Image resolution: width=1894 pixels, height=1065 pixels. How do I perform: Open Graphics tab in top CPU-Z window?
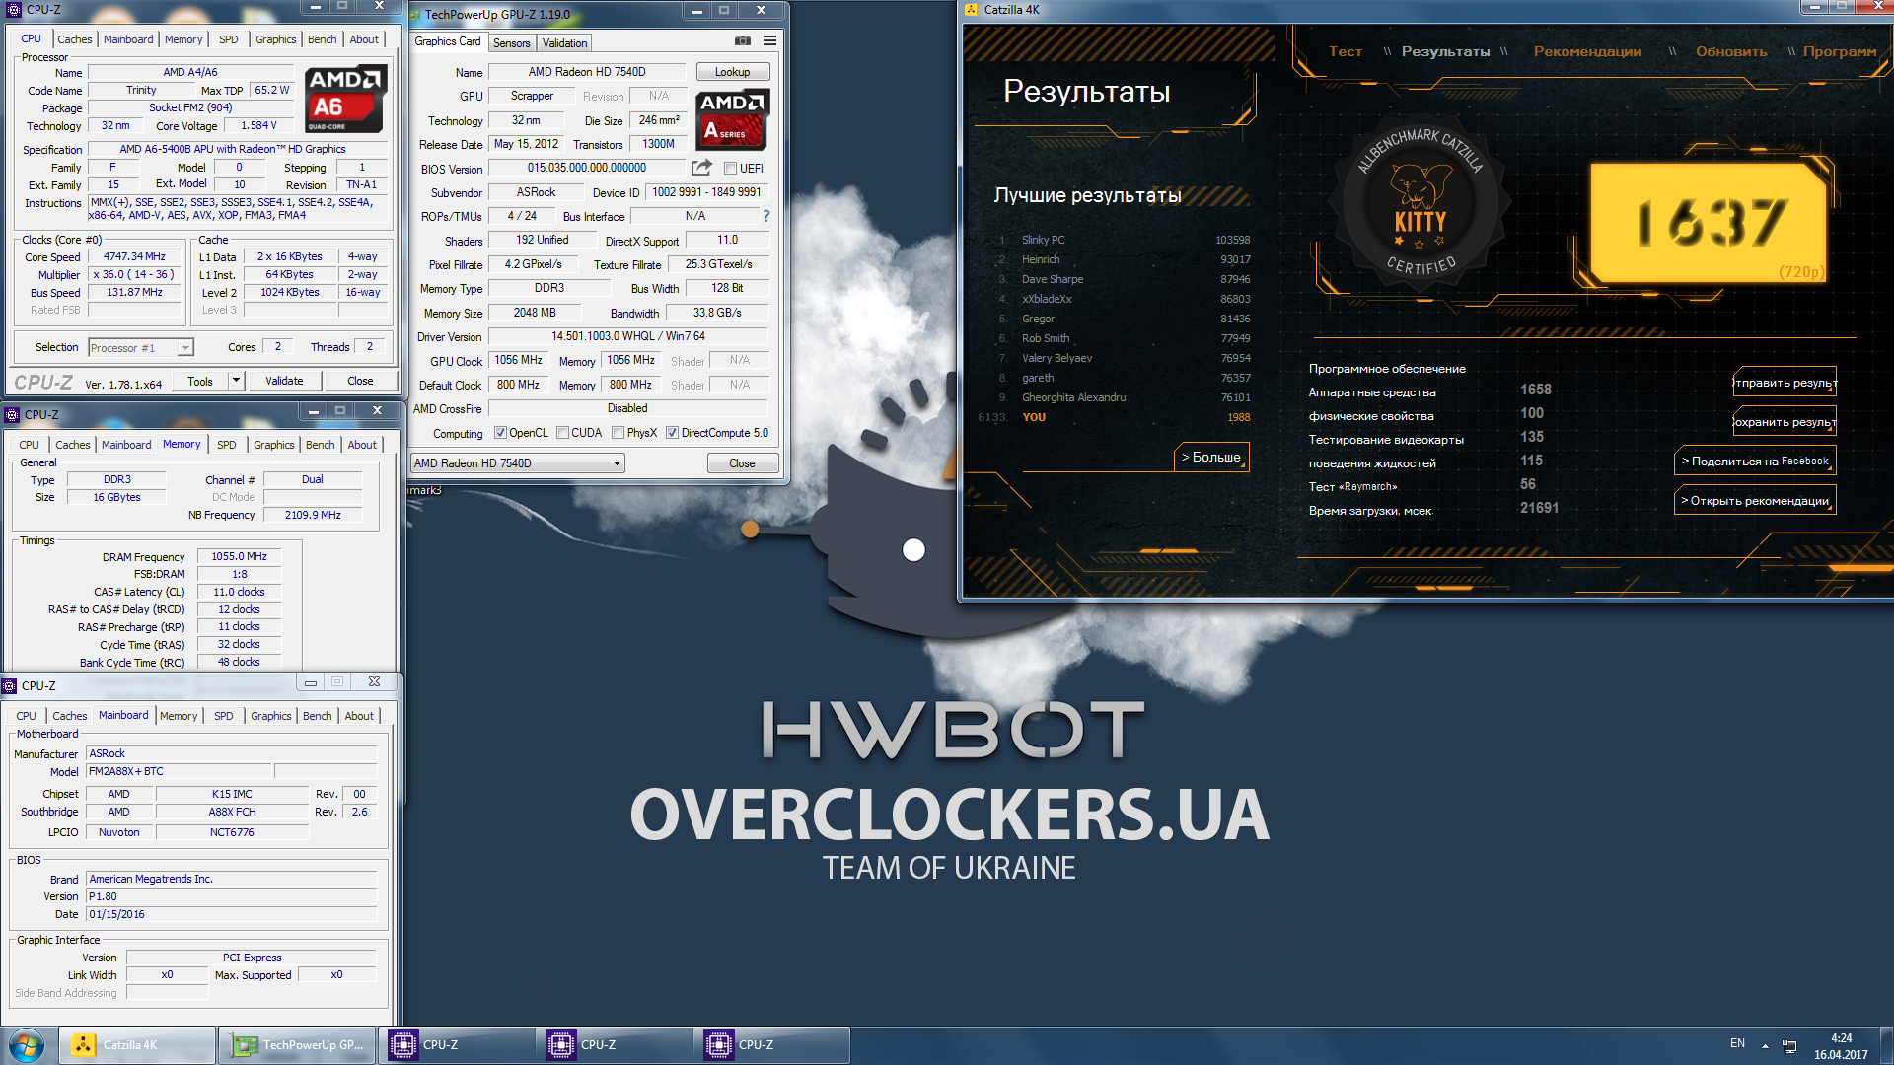(276, 39)
